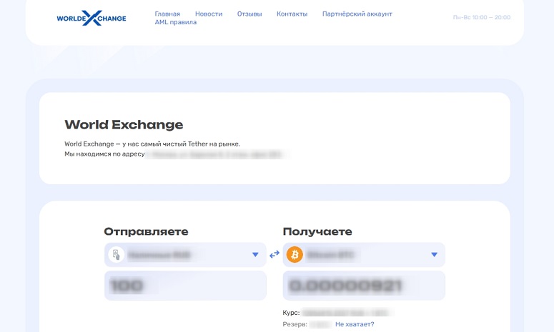Open the Главная menu item
The height and width of the screenshot is (332, 554).
167,14
